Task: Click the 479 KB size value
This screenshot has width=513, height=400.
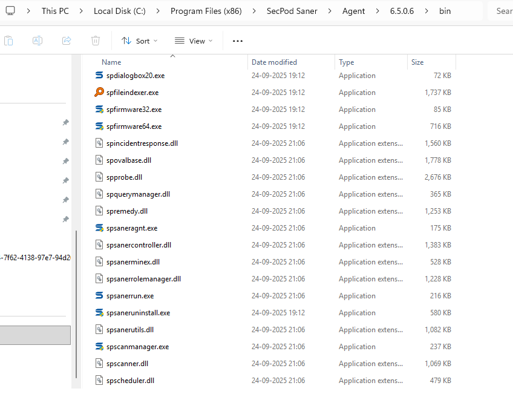Action: point(440,381)
